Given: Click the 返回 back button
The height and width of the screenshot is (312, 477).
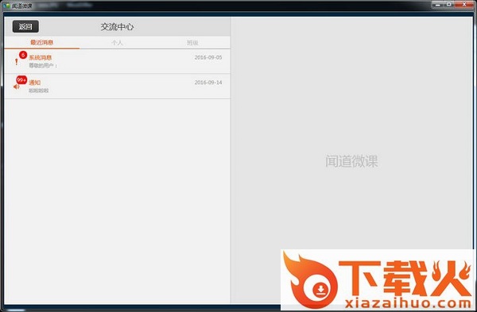Looking at the screenshot, I should pos(25,26).
